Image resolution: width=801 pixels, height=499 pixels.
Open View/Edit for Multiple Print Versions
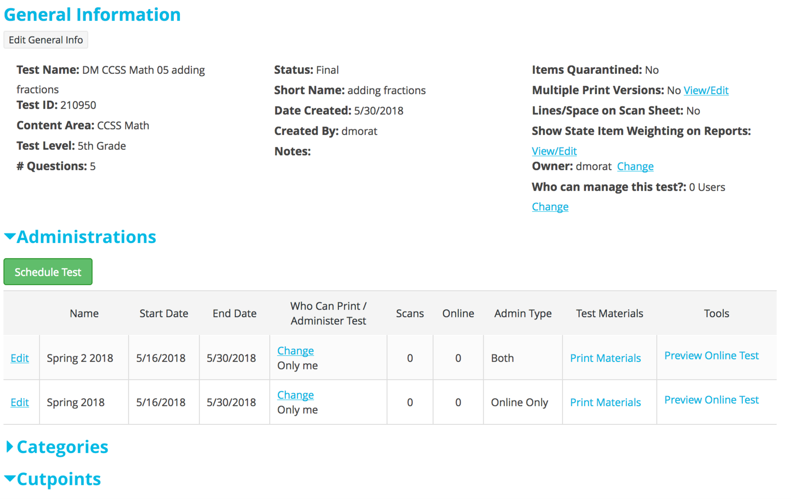coord(706,90)
